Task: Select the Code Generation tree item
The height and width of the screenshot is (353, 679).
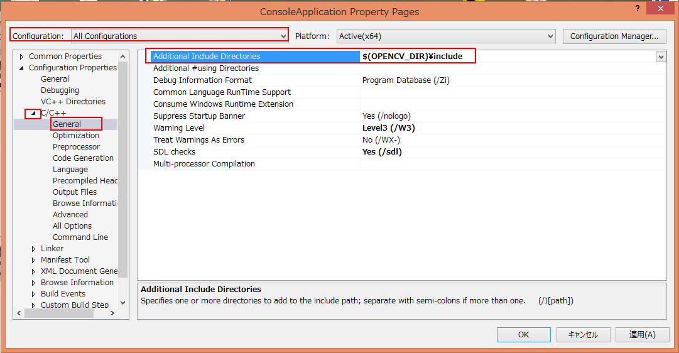Action: tap(83, 158)
